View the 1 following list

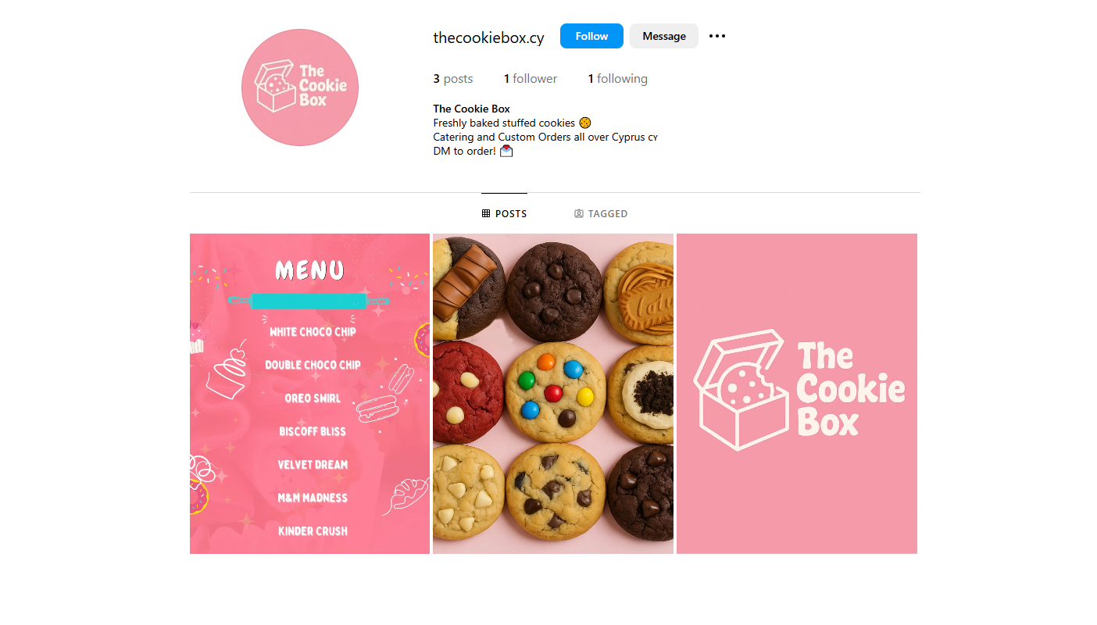click(x=617, y=79)
